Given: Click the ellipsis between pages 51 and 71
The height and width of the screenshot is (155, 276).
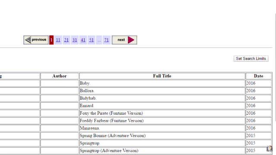Looking at the screenshot, I should pyautogui.click(x=99, y=40).
